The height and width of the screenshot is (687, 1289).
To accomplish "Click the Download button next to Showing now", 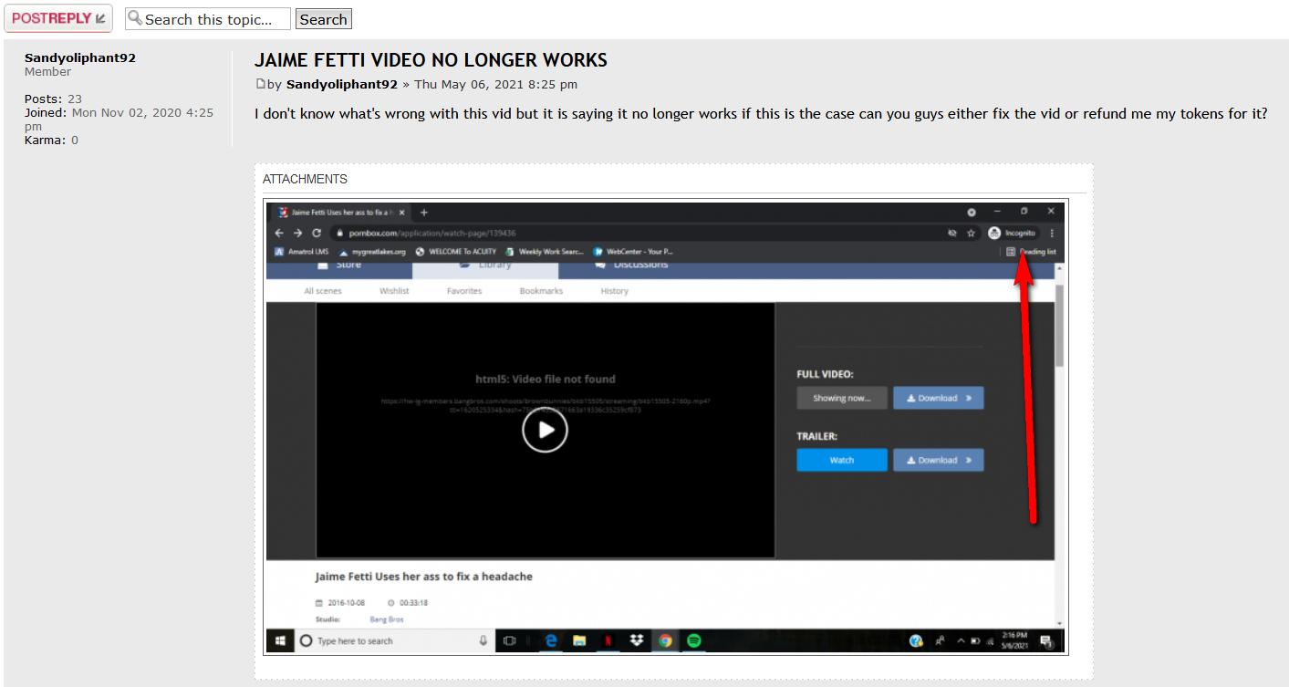I will pos(938,398).
